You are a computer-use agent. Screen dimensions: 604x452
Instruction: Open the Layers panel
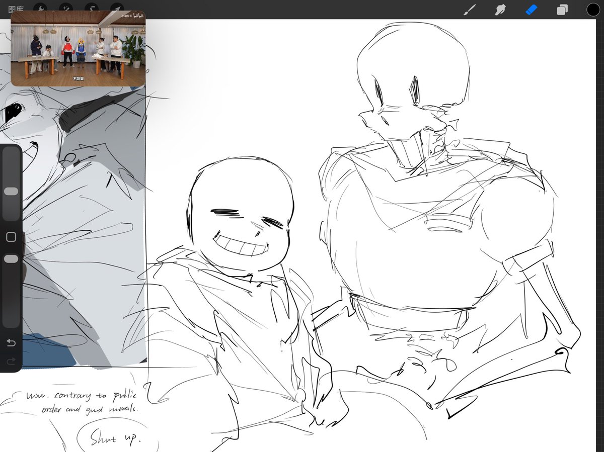[562, 10]
